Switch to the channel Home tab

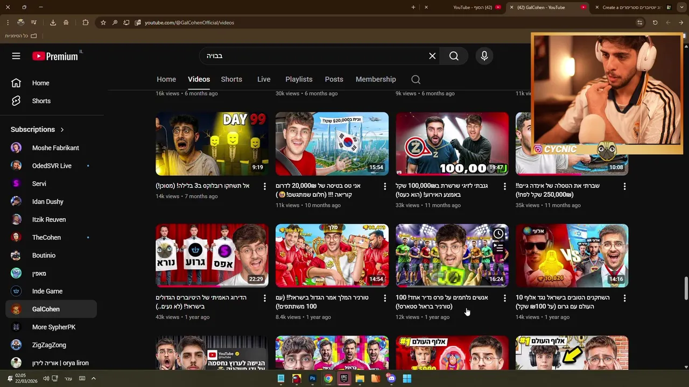click(166, 80)
